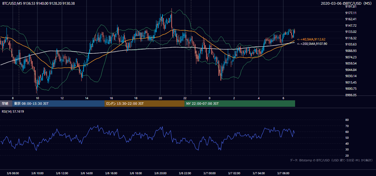
Task: Click the Bitstamp data source note
Action: [331, 160]
